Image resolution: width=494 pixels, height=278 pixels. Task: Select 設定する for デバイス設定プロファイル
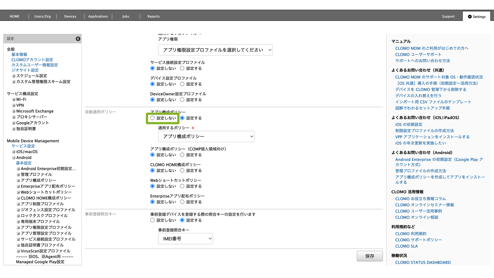pos(182,84)
